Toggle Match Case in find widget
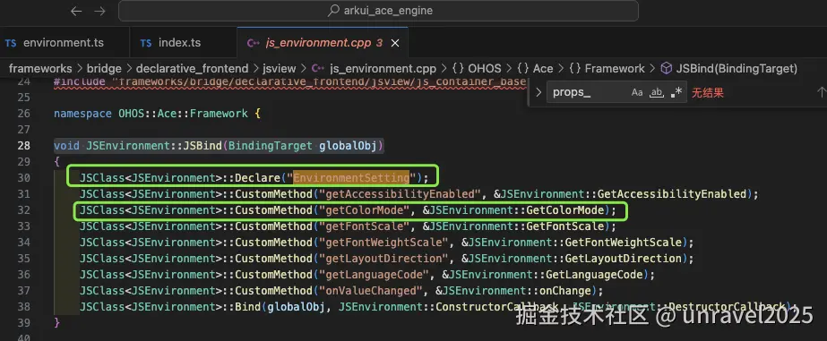 pyautogui.click(x=637, y=93)
